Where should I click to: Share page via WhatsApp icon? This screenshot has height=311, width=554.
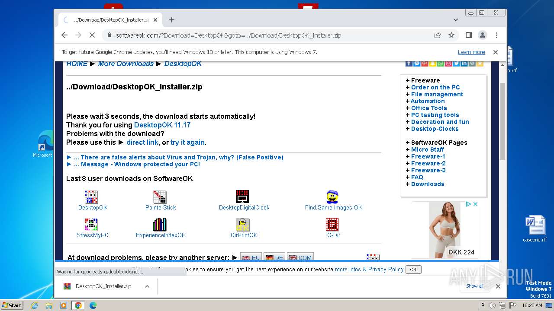(x=441, y=63)
